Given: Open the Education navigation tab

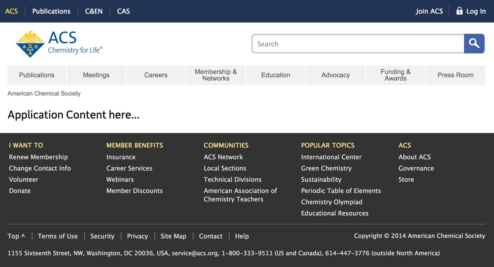Looking at the screenshot, I should pos(276,75).
